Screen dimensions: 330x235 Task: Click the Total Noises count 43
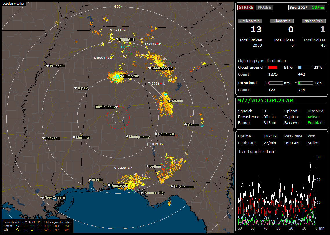coord(323,45)
